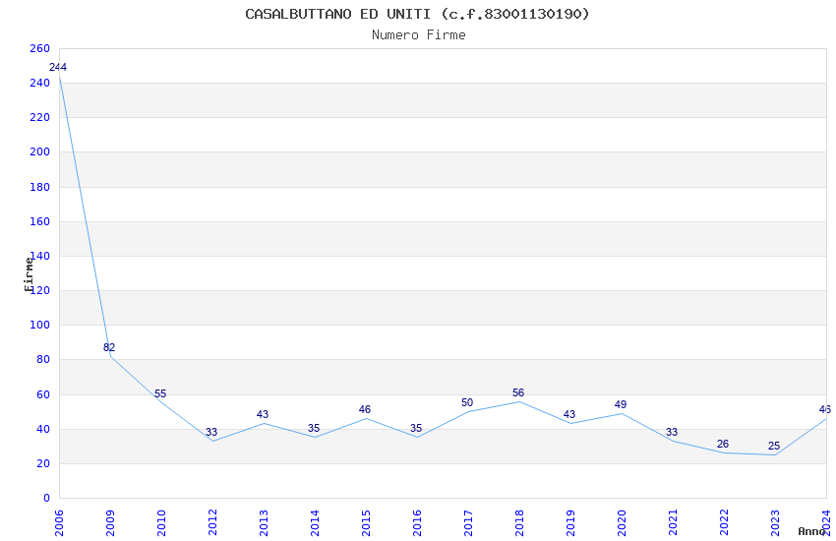Click the data label 56 above 2018
This screenshot has width=836, height=541.
pos(518,392)
